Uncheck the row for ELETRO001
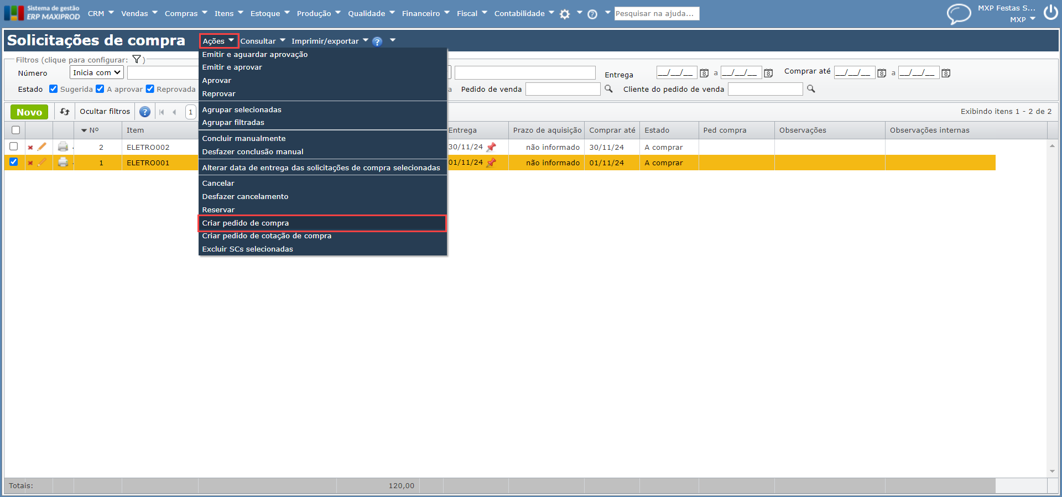The height and width of the screenshot is (497, 1062). pyautogui.click(x=14, y=162)
